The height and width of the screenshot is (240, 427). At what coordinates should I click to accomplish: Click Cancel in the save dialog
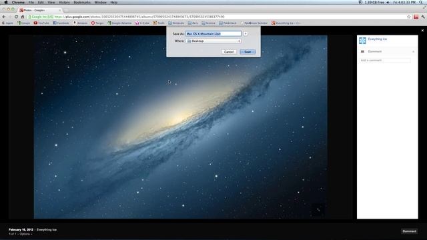(x=229, y=52)
